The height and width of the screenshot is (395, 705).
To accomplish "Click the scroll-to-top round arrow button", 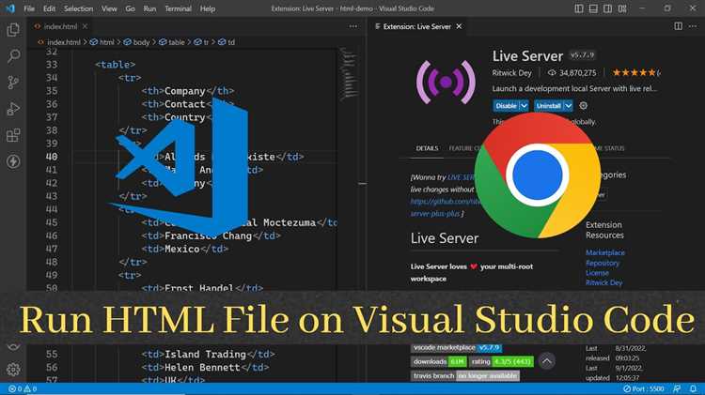I will [545, 359].
